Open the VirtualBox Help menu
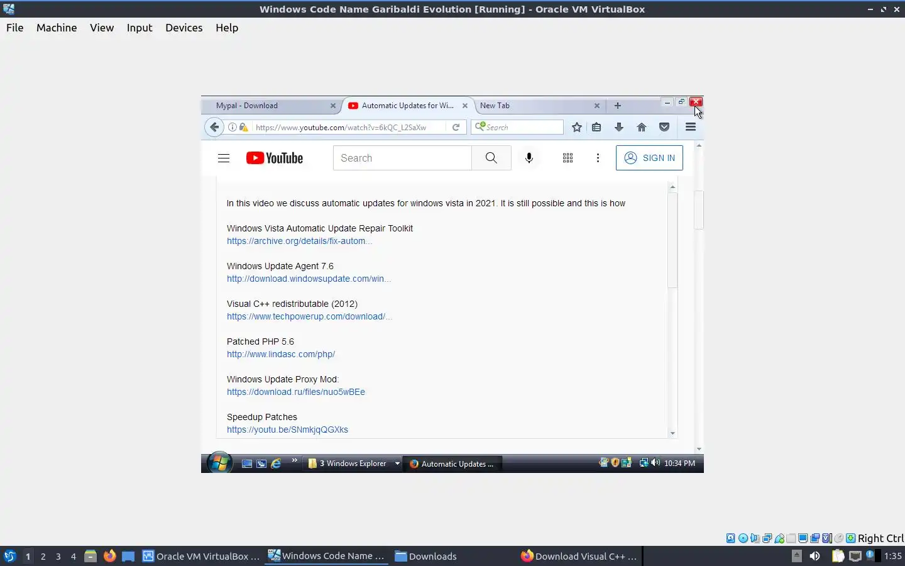Screen dimensions: 905x566 click(x=227, y=28)
